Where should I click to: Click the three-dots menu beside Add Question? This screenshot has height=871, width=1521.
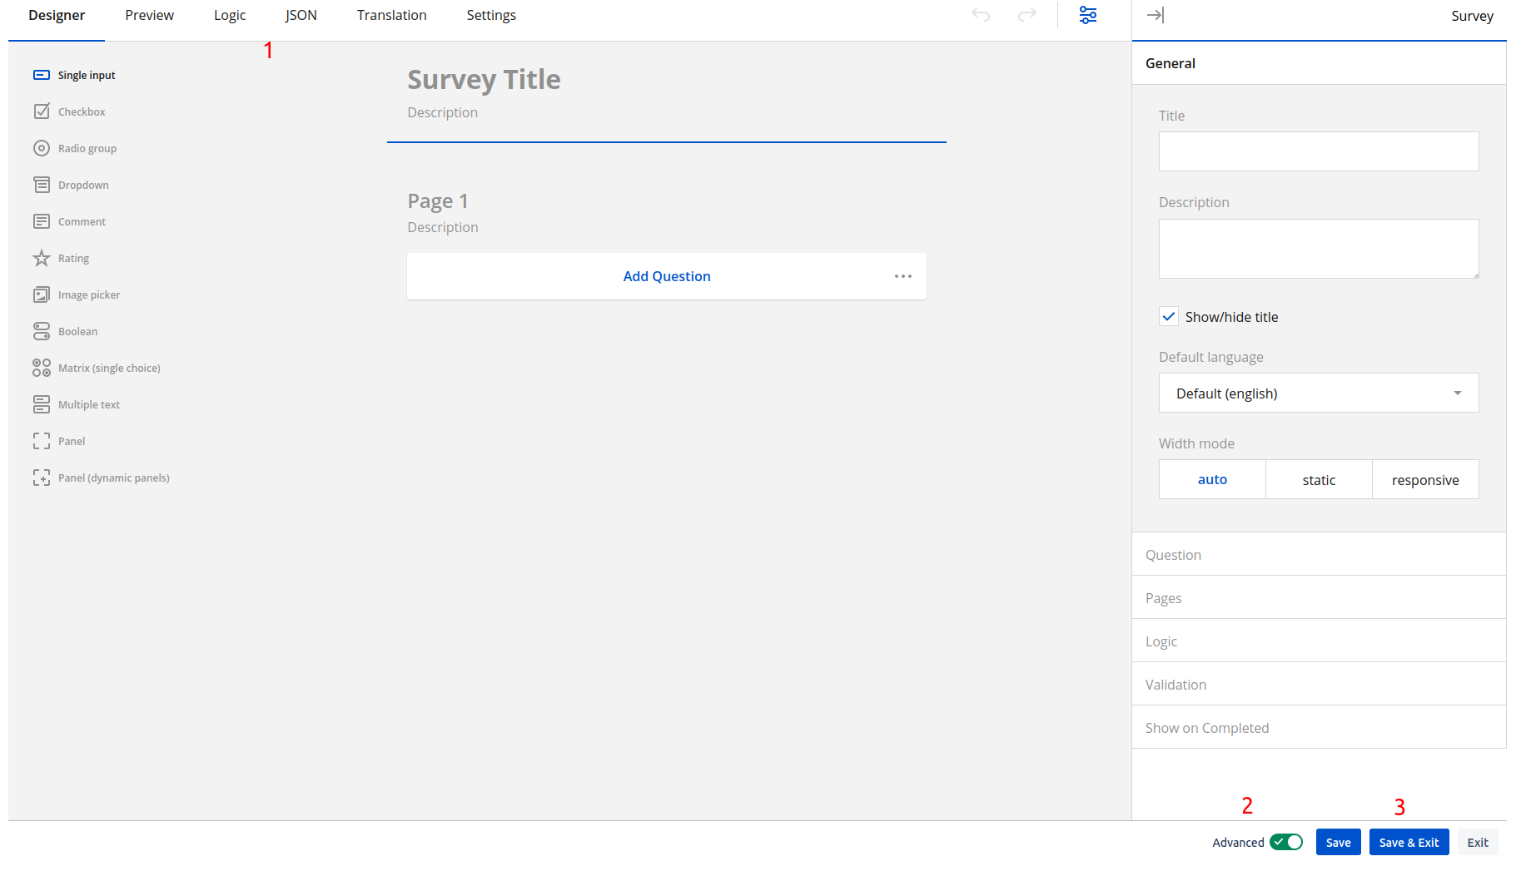(x=902, y=276)
